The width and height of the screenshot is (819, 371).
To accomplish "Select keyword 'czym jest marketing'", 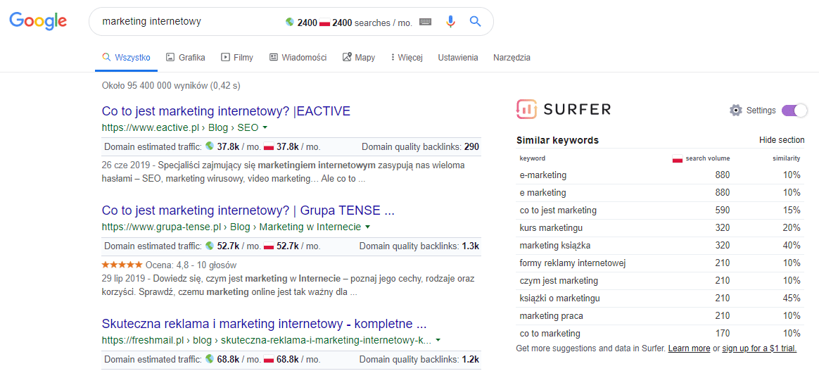I will (559, 281).
